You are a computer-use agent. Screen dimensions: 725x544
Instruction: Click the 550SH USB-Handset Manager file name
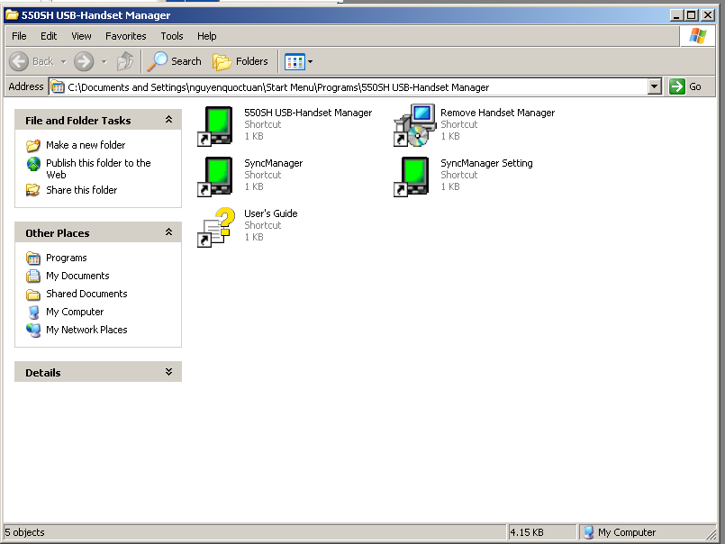(308, 113)
